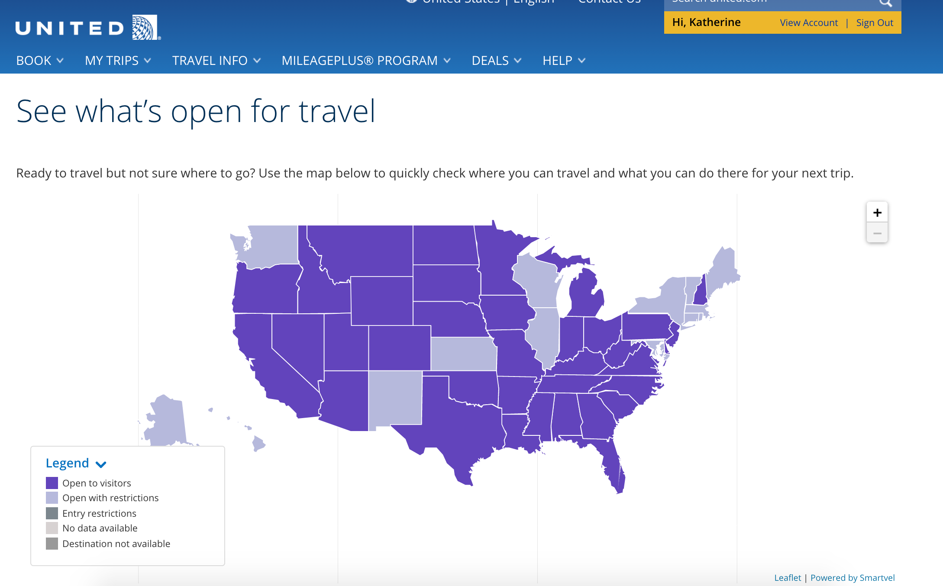Click the search magnifier icon
Screen dimensions: 943x586
tap(885, 3)
